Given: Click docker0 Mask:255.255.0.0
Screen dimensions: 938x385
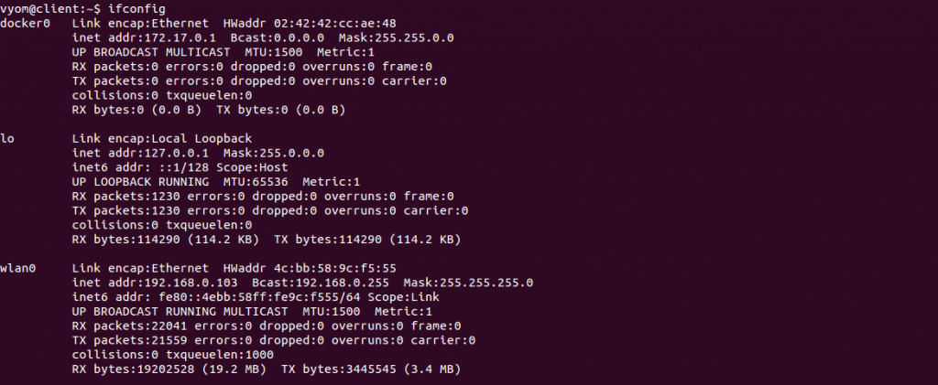Looking at the screenshot, I should click(x=396, y=37).
